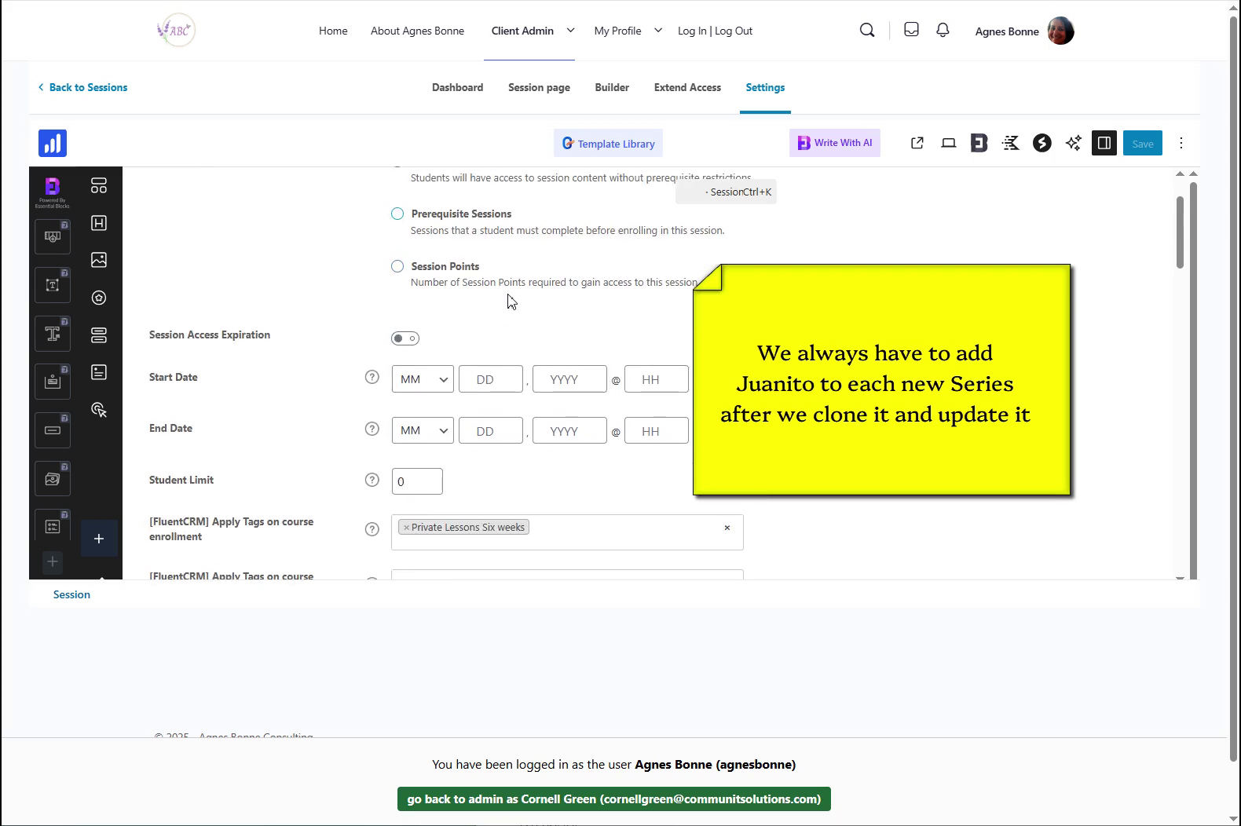
Task: Click the Template Library button
Action: (608, 144)
